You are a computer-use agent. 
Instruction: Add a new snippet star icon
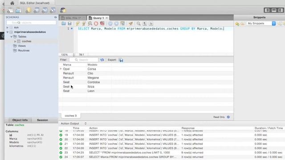point(237,24)
